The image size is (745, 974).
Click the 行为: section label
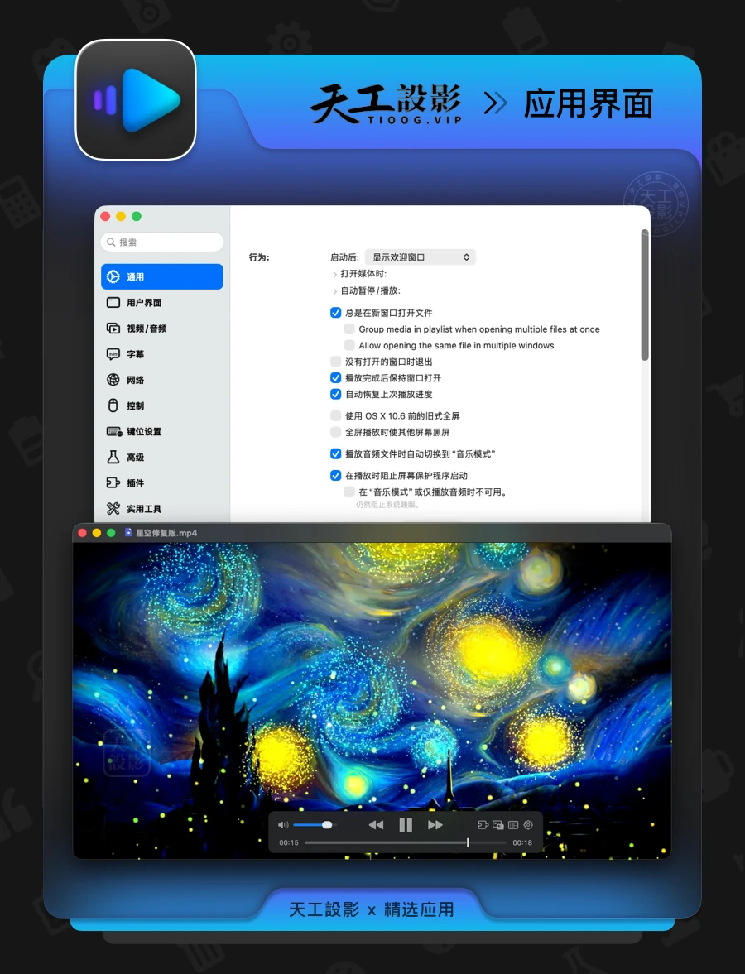pyautogui.click(x=259, y=257)
